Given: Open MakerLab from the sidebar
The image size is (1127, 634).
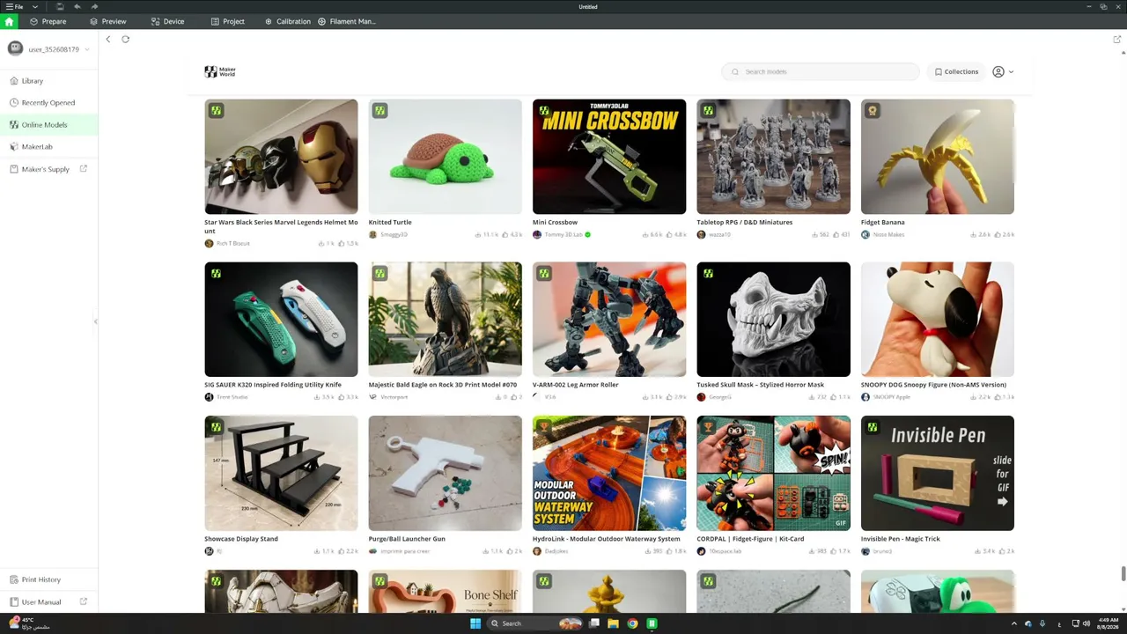Looking at the screenshot, I should pyautogui.click(x=49, y=147).
